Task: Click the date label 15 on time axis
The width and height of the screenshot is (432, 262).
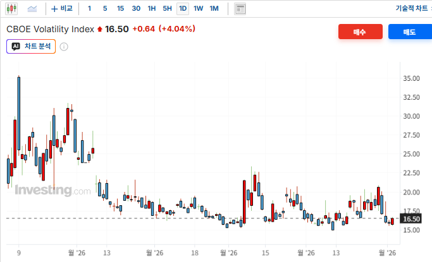Action: [265, 253]
